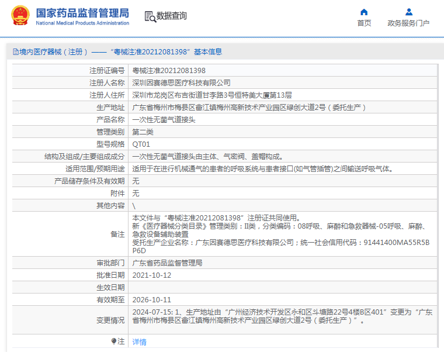Click intended use 适用于在进行机械通气 text
The width and height of the screenshot is (444, 352).
click(x=262, y=169)
